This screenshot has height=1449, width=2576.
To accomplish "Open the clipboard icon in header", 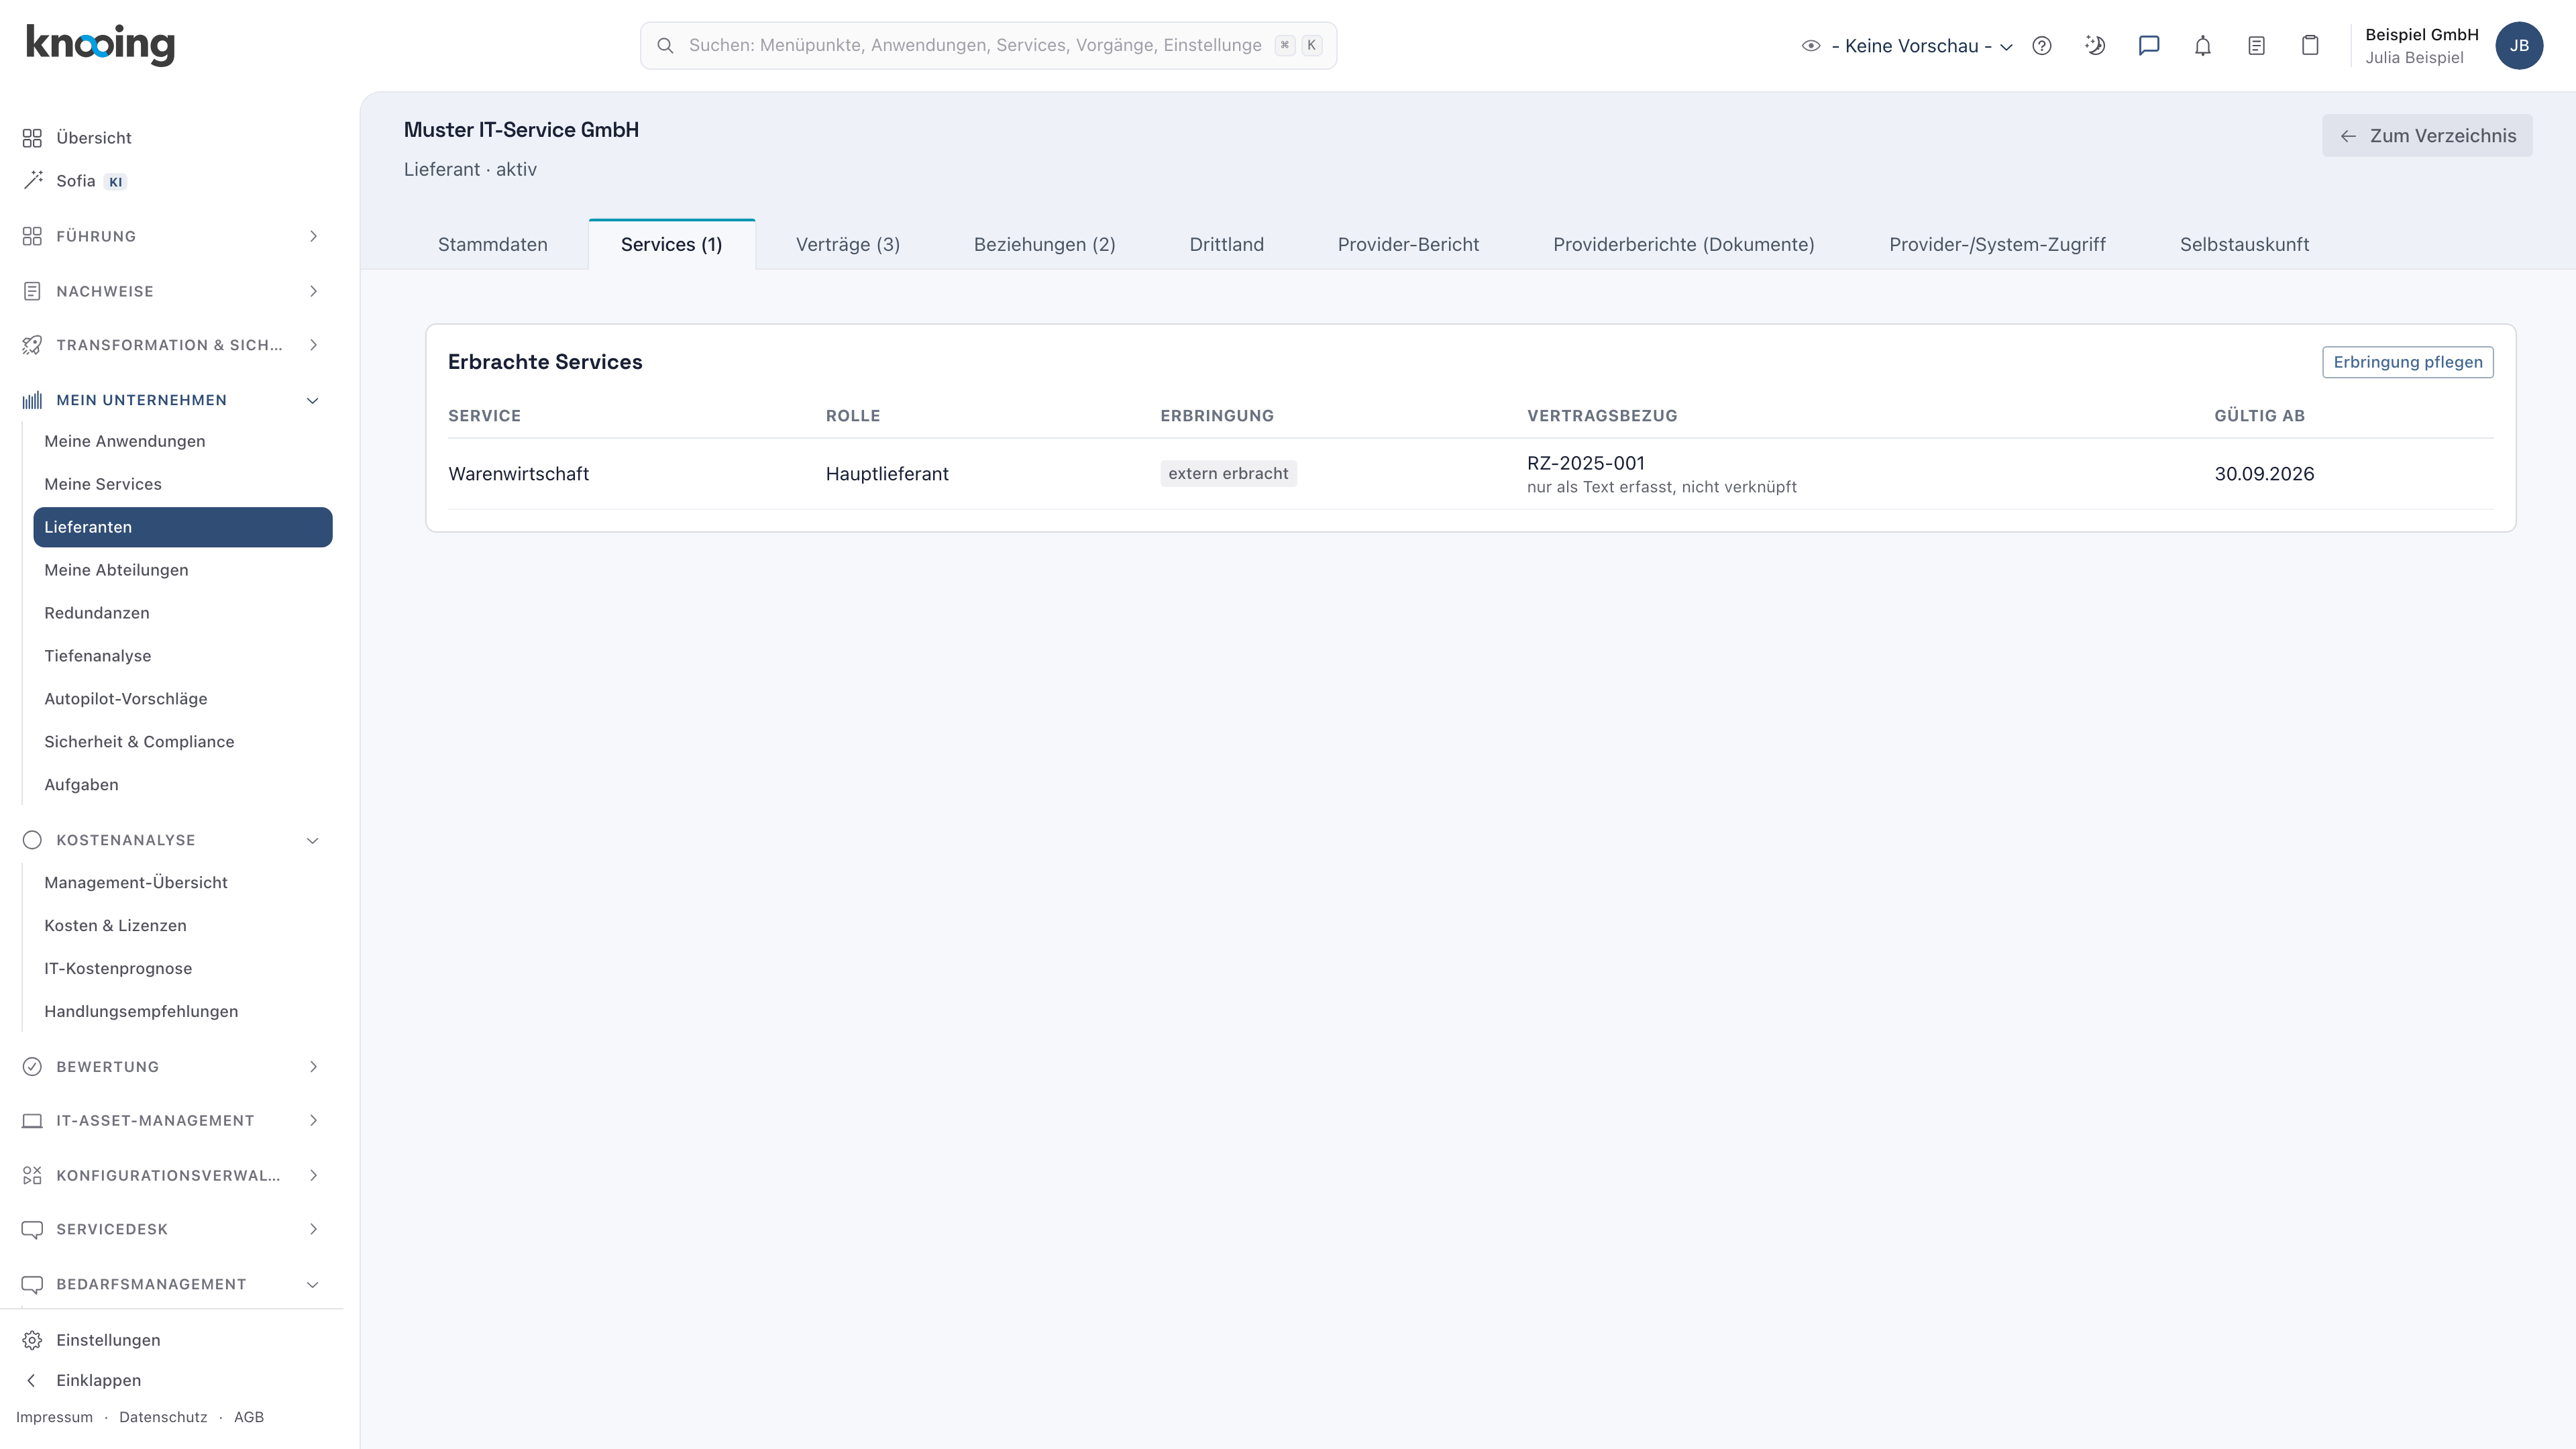I will (x=2310, y=46).
